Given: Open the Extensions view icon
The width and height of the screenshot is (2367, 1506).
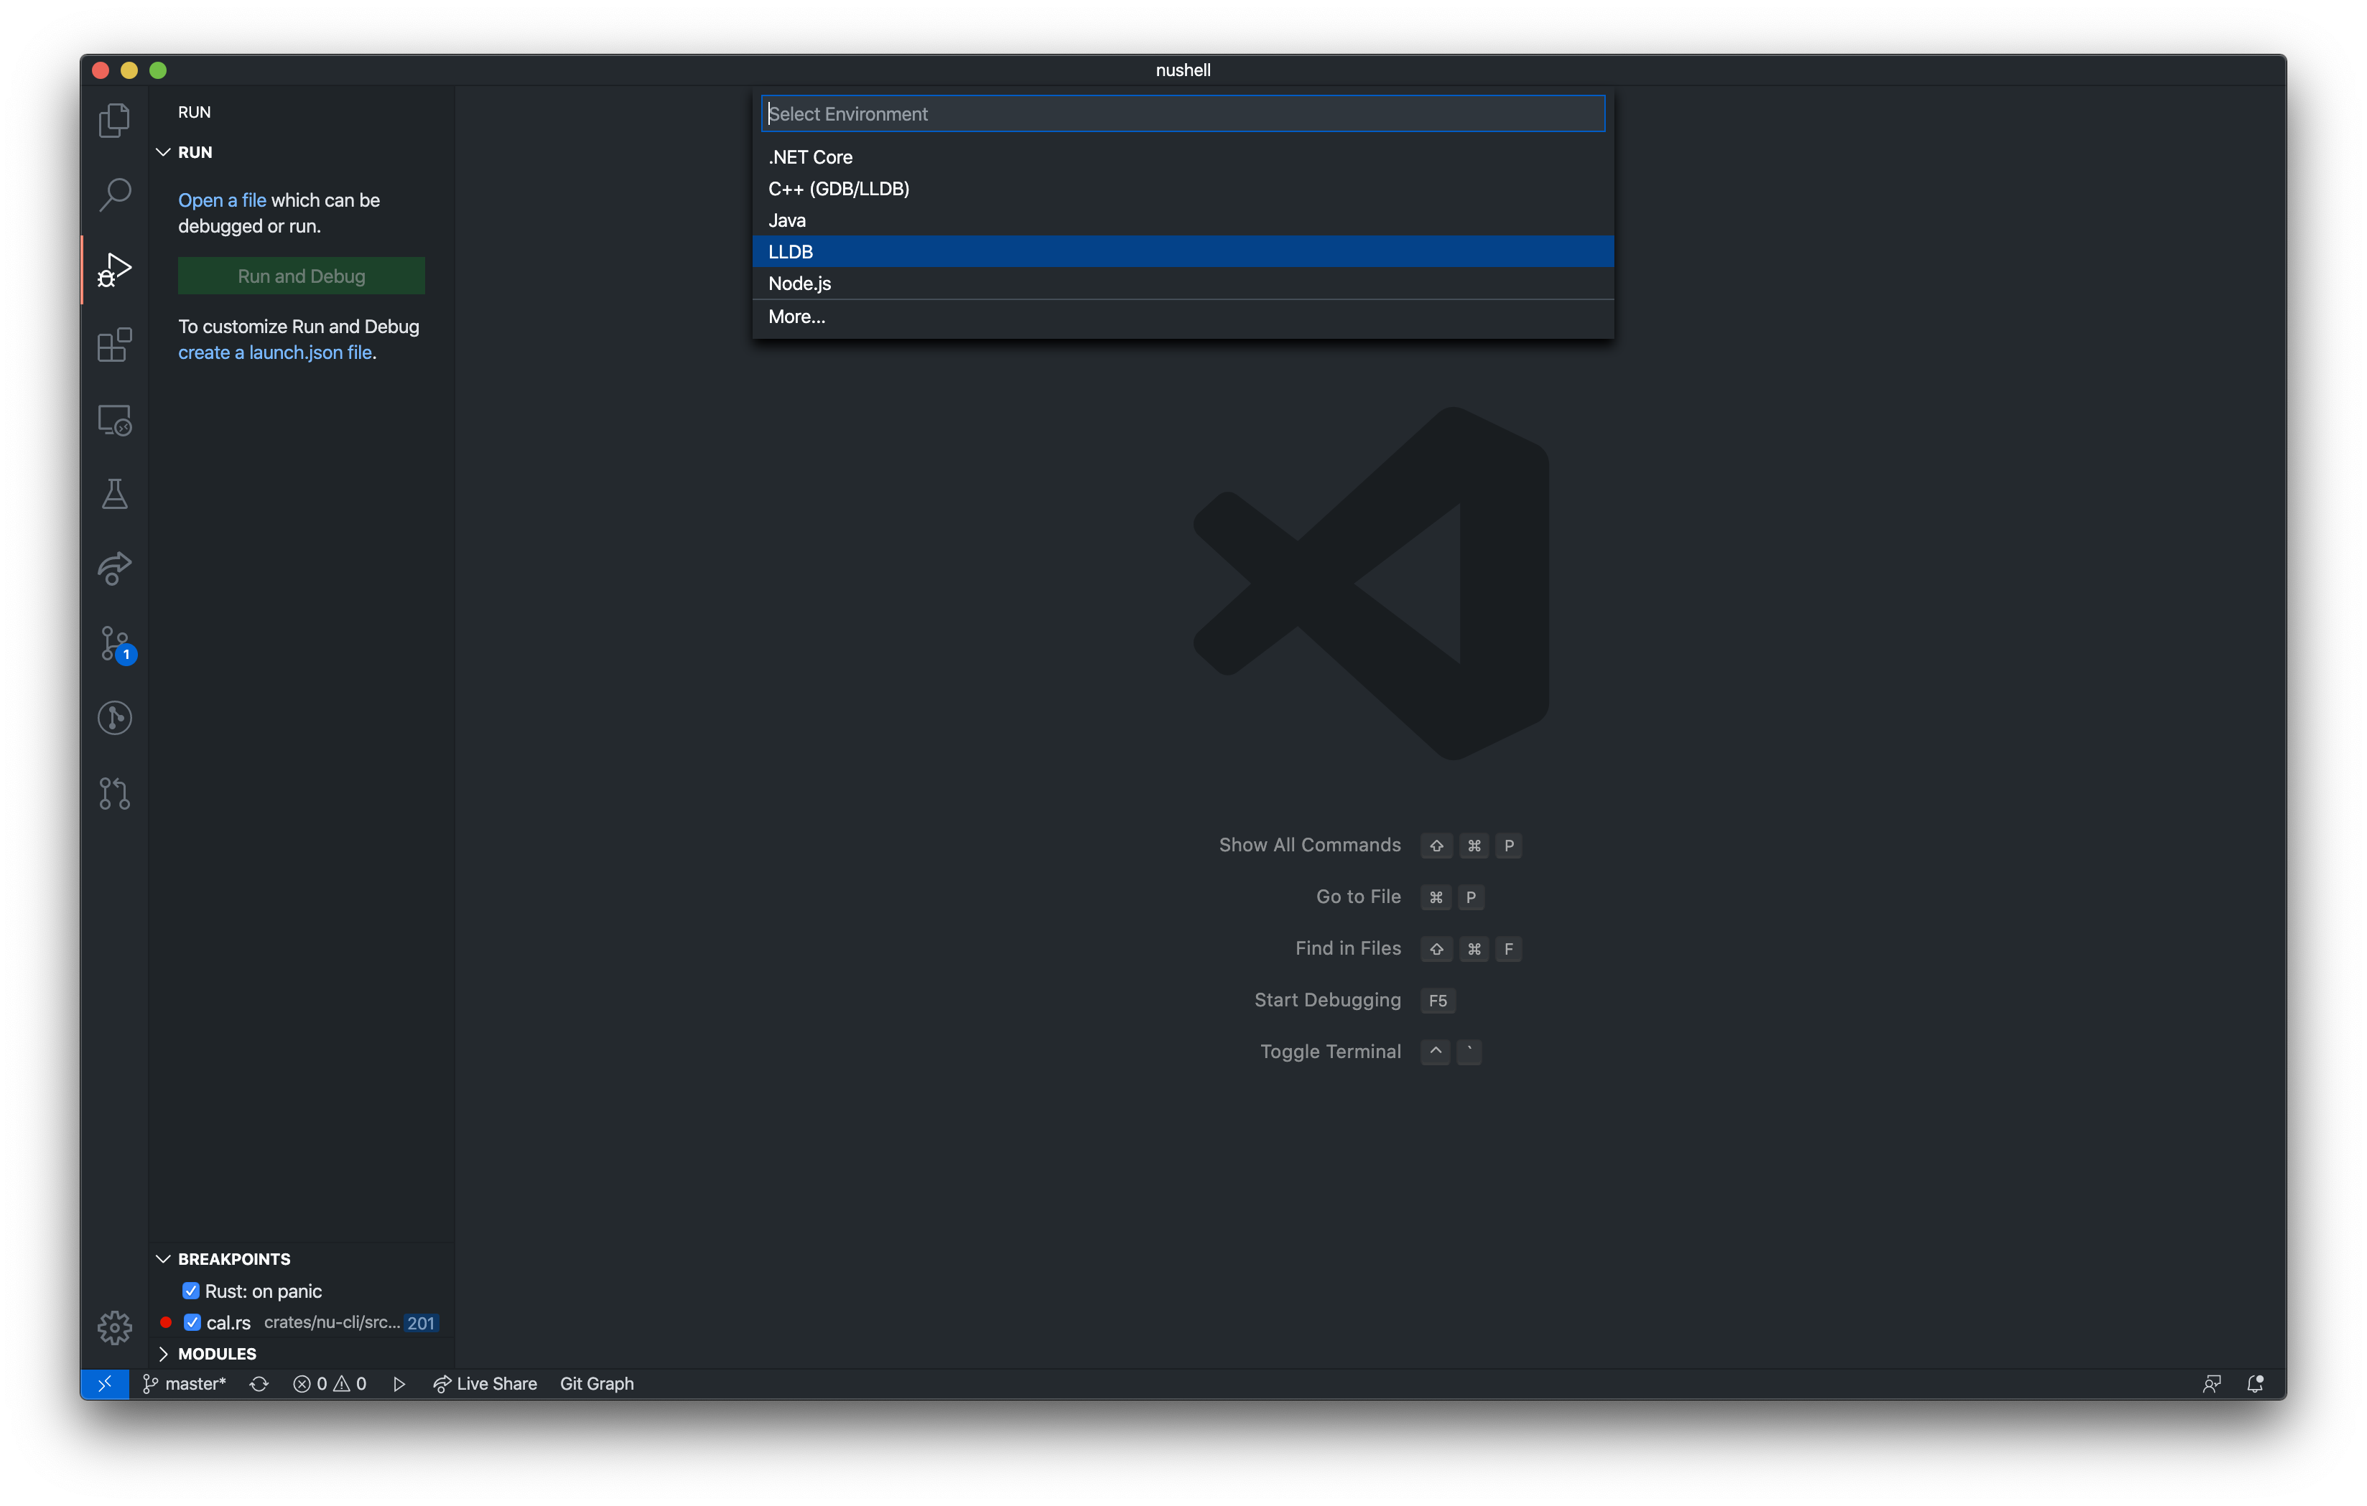Looking at the screenshot, I should [x=114, y=345].
